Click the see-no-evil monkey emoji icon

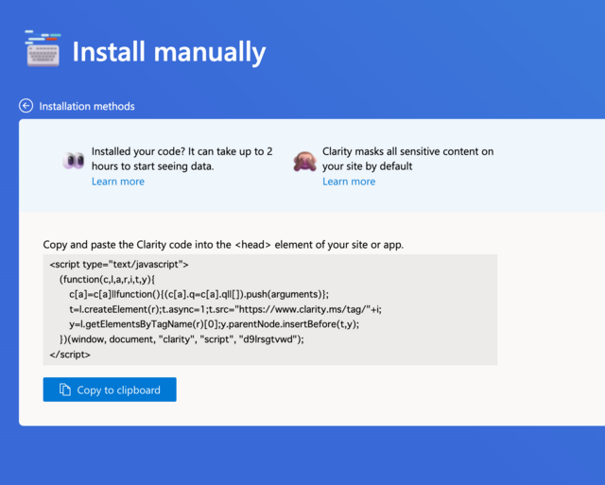pyautogui.click(x=304, y=161)
